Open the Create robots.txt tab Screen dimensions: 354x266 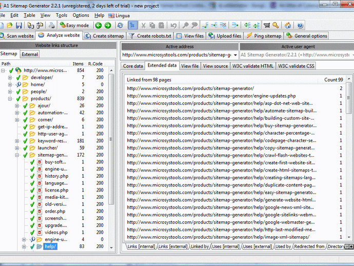150,36
